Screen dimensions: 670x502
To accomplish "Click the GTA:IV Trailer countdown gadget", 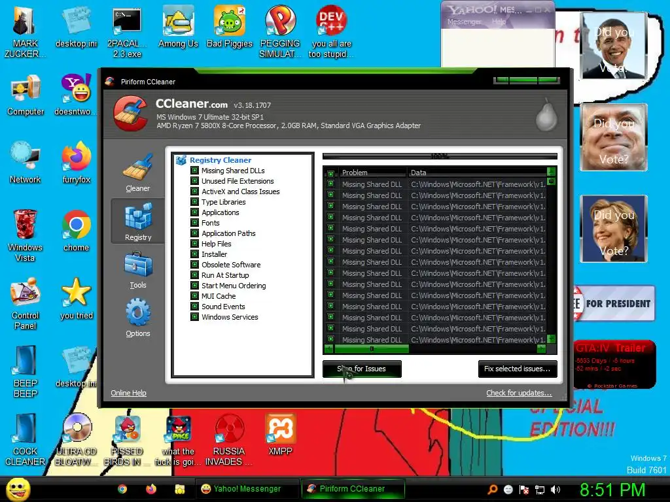I will [614, 364].
